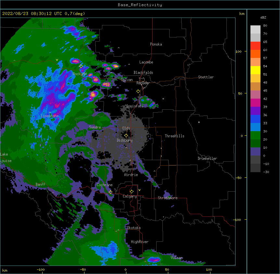
Task: Select the light gray 70-80 dBZ legend swatch
Action: pos(255,30)
